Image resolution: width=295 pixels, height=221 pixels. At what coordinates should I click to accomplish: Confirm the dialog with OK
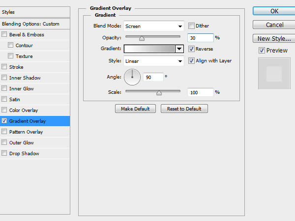click(274, 11)
